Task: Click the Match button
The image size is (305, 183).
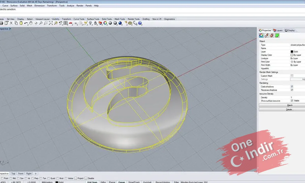Action: point(282,105)
